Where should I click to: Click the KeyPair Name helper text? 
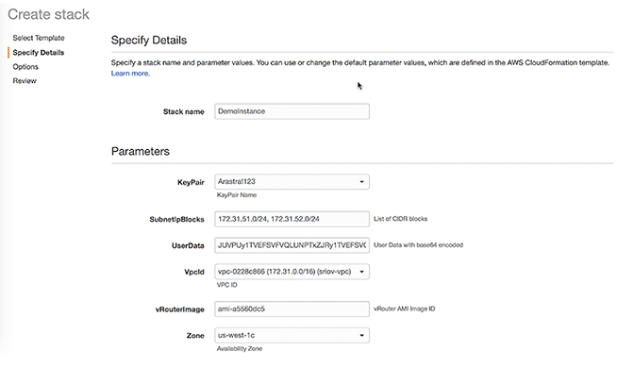237,194
